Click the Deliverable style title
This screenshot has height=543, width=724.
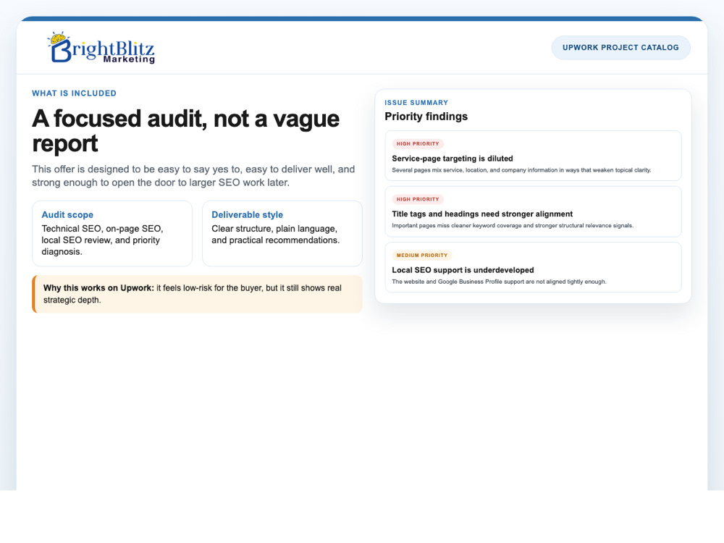(x=247, y=215)
